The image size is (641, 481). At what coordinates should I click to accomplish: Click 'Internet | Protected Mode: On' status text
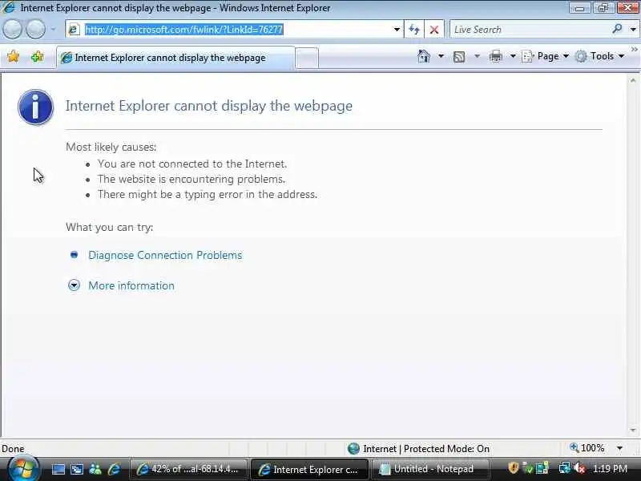[x=426, y=449]
